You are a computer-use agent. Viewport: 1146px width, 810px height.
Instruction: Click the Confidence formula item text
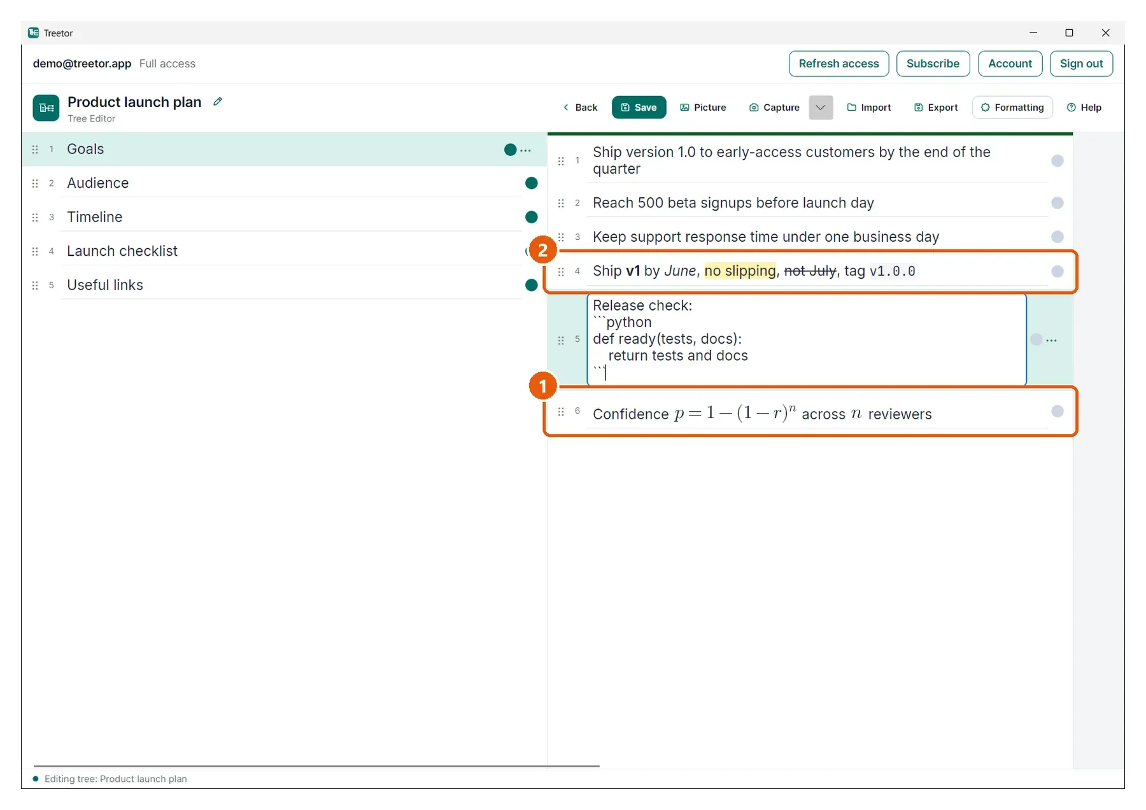pyautogui.click(x=762, y=414)
